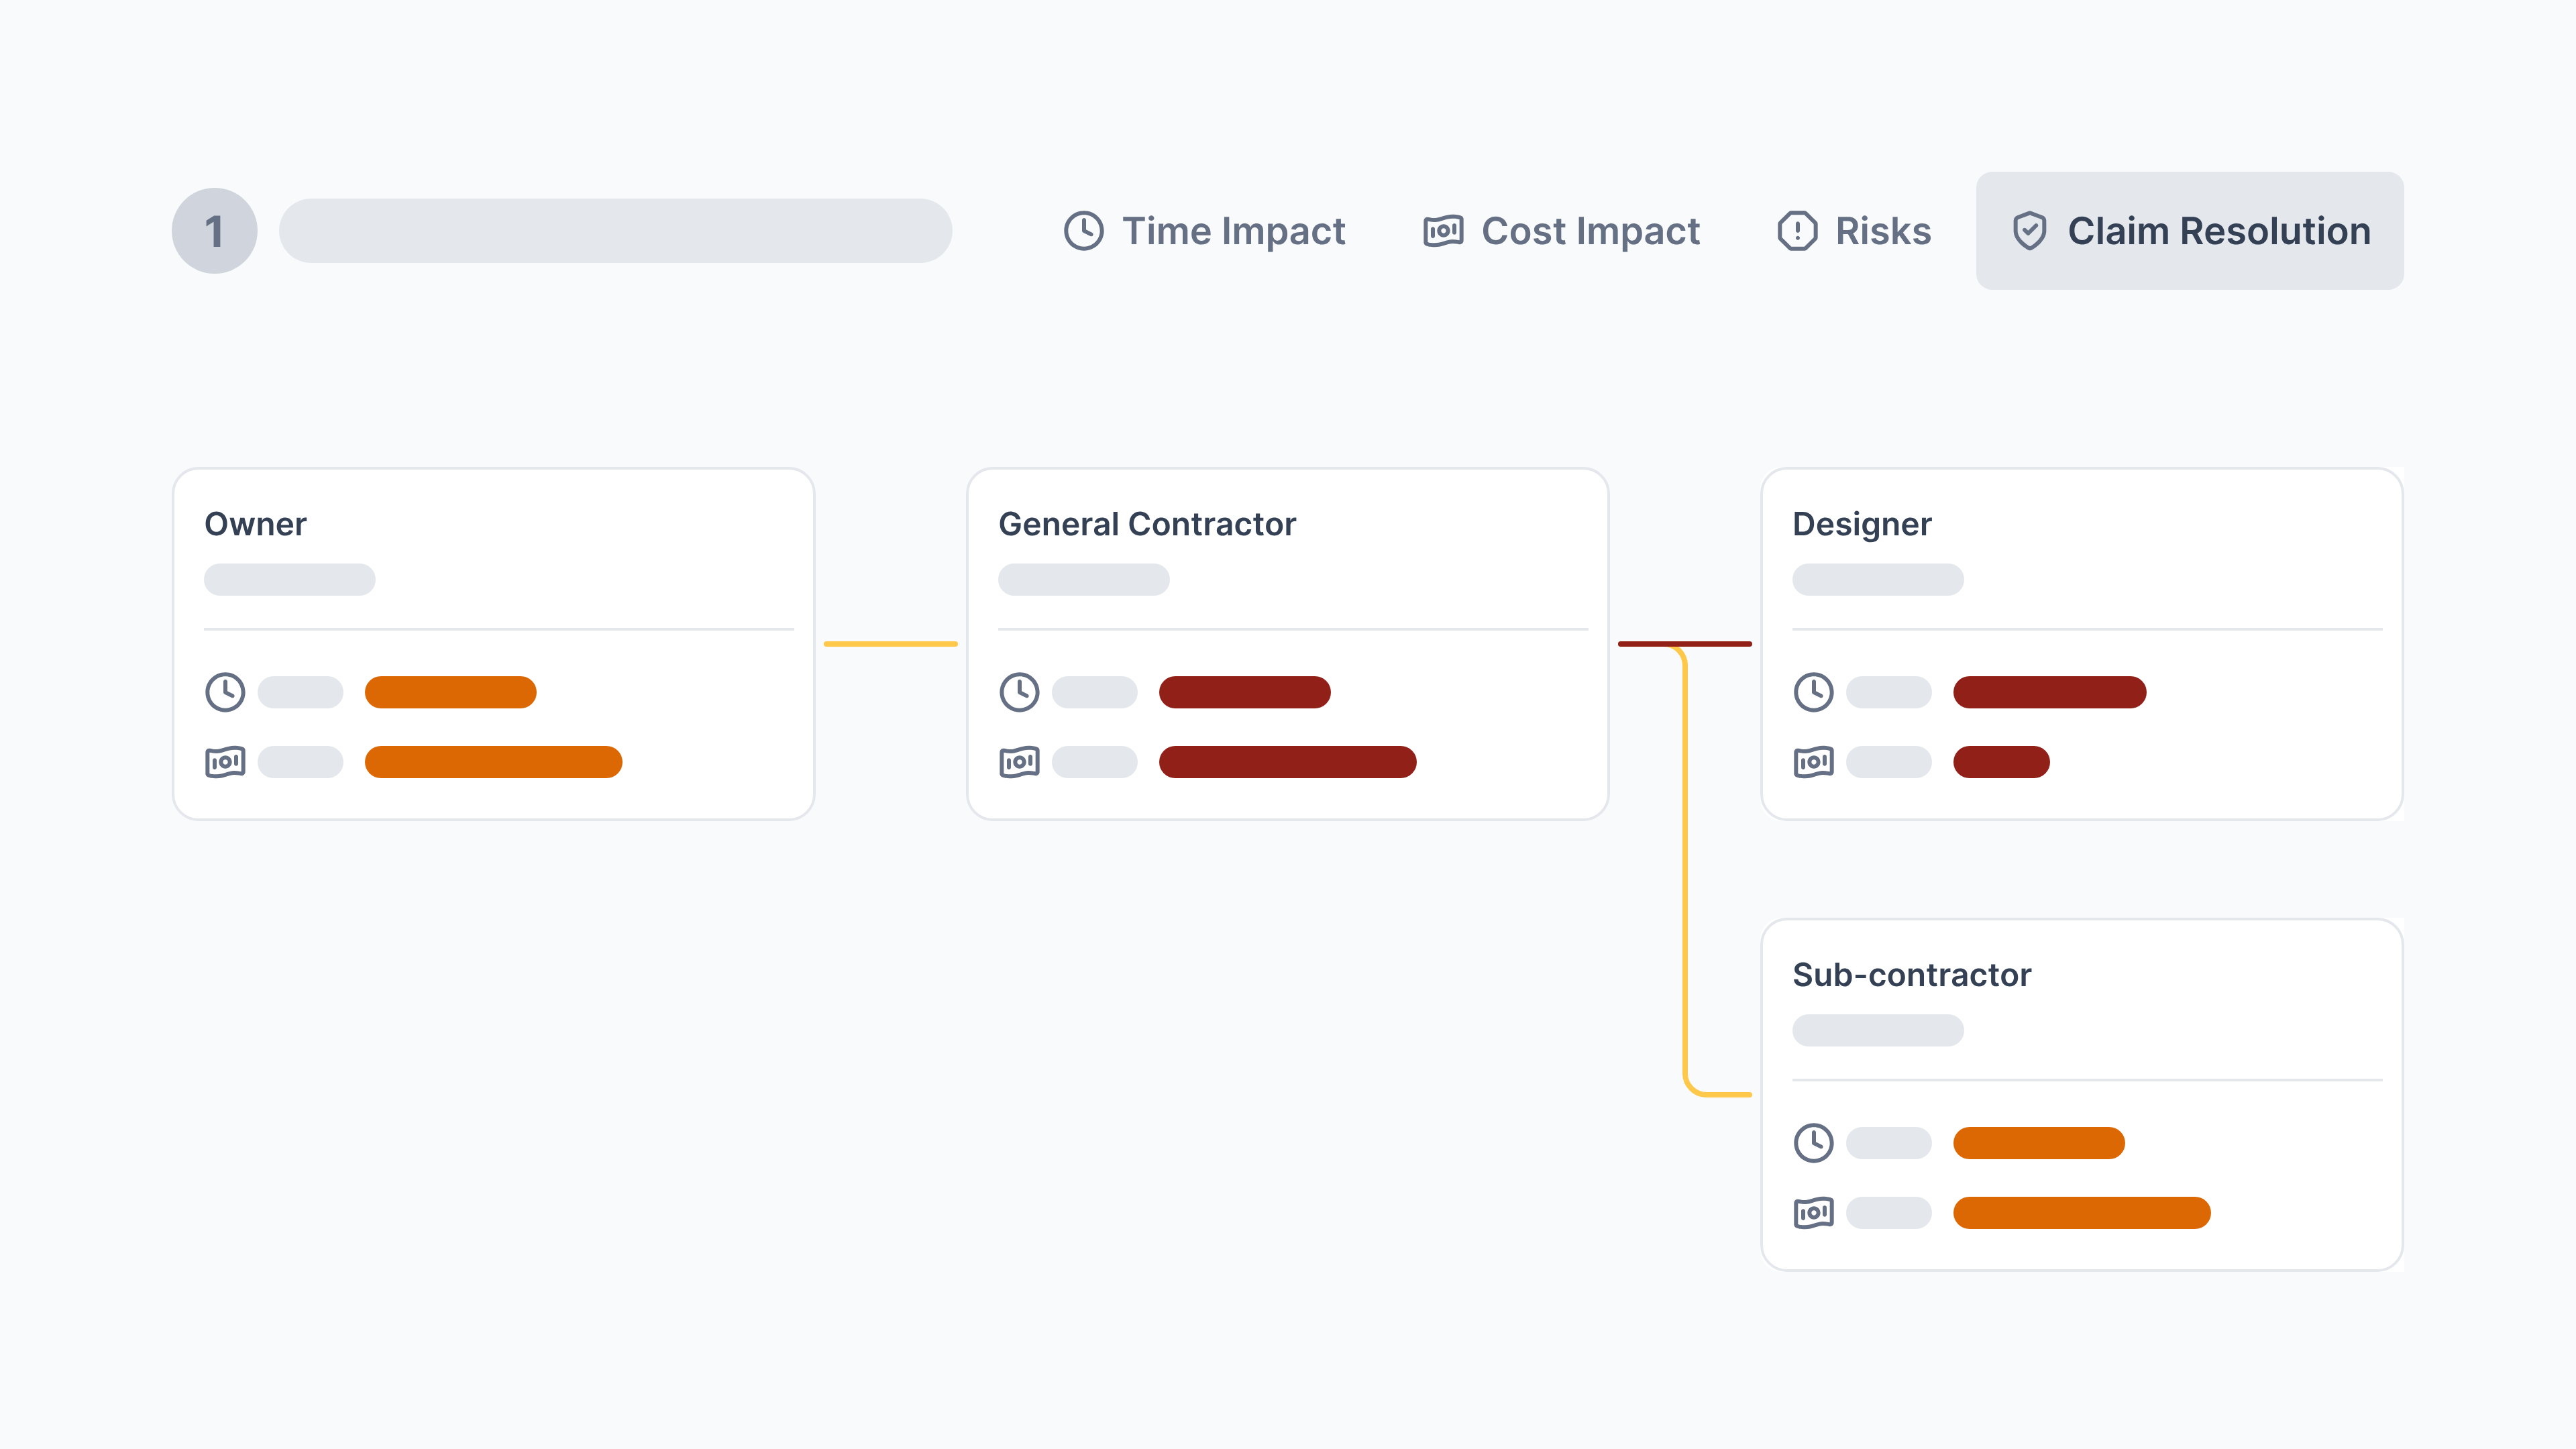Select the General Contractor card title
Screen dimensions: 2576x1449
click(1147, 524)
